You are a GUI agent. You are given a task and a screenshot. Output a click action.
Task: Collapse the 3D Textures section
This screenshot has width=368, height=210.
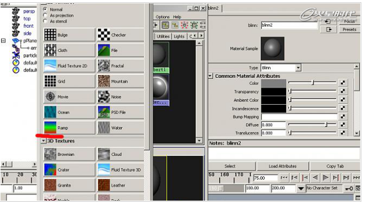point(43,141)
